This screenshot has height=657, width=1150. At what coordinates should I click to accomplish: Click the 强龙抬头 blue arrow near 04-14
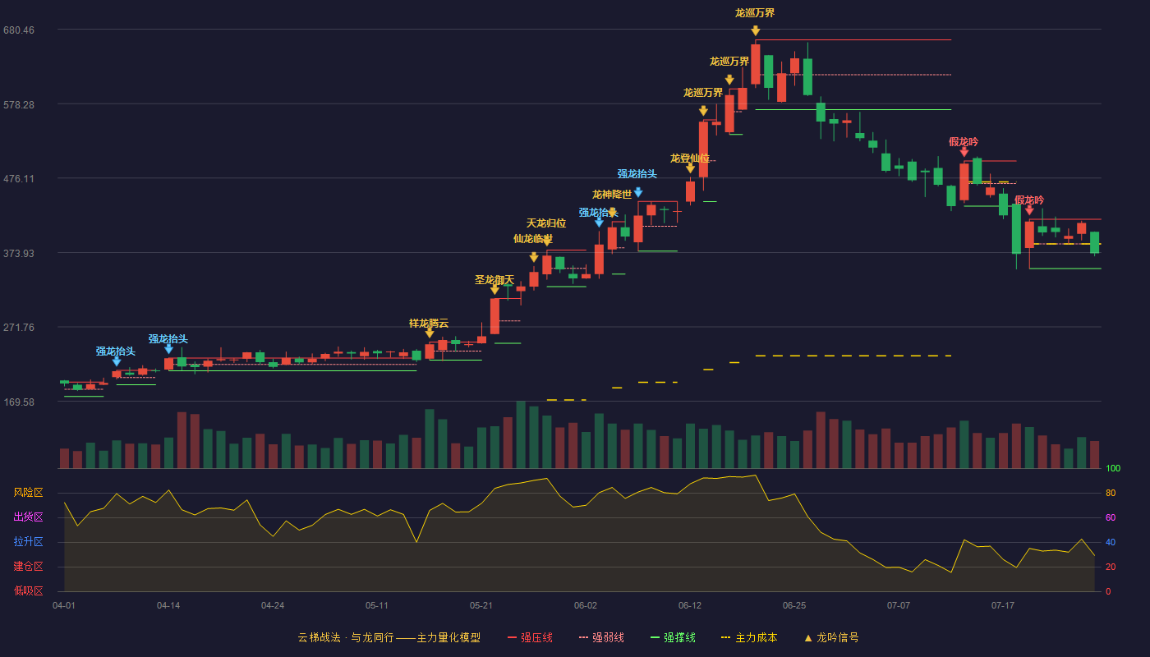coord(168,349)
